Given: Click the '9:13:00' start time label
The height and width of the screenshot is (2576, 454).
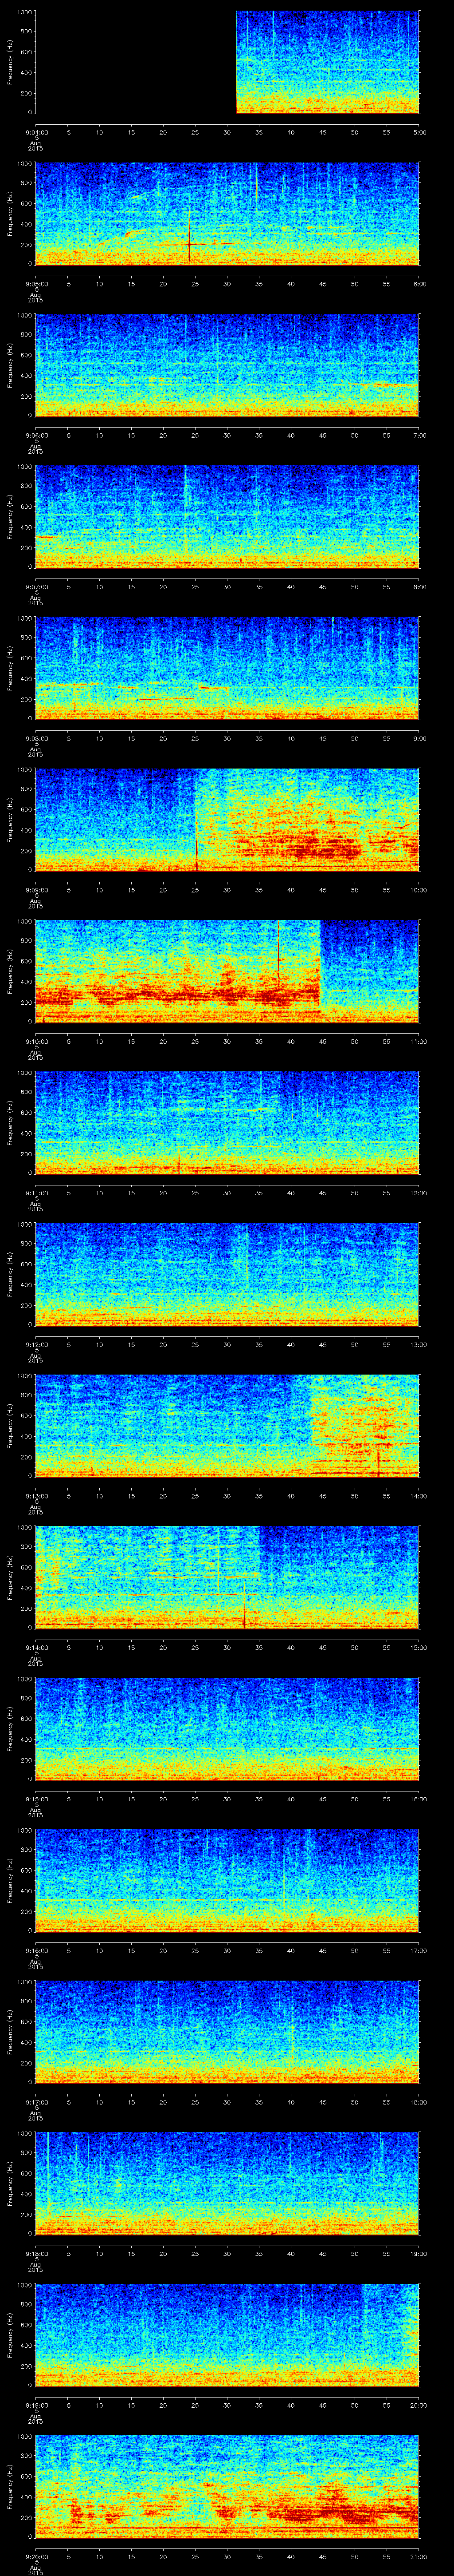Looking at the screenshot, I should pos(36,1495).
